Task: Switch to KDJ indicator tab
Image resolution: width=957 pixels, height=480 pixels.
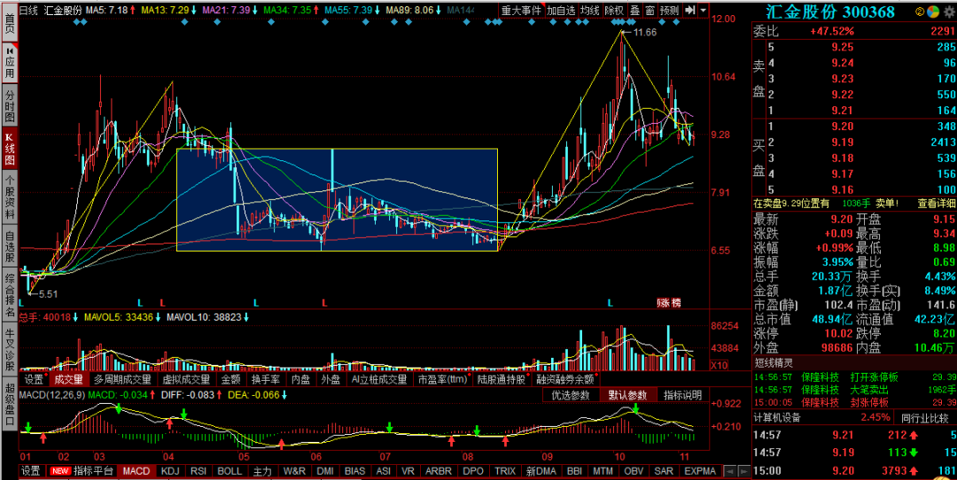Action: [170, 471]
